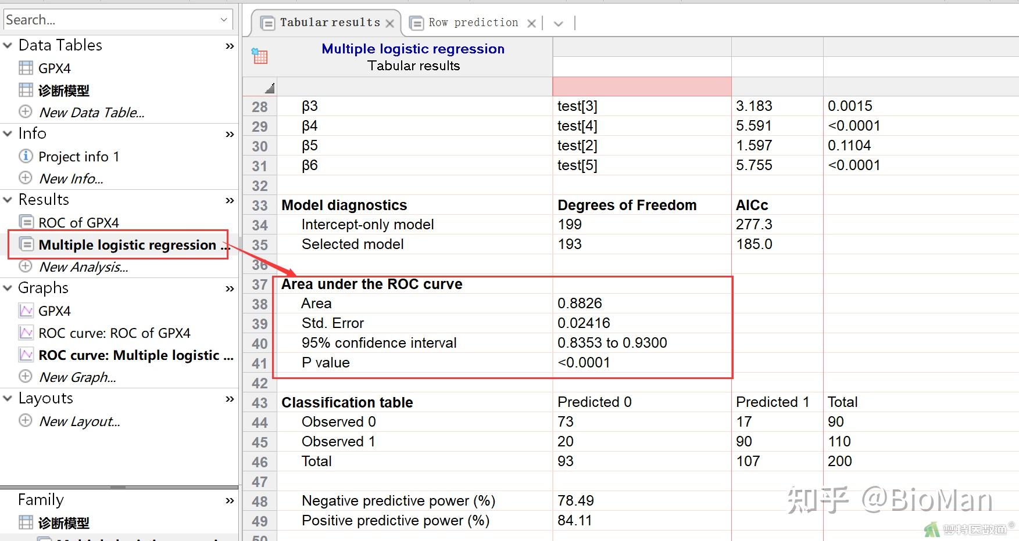This screenshot has height=541, width=1019.
Task: Open the sheet tabs overflow dropdown
Action: point(559,23)
